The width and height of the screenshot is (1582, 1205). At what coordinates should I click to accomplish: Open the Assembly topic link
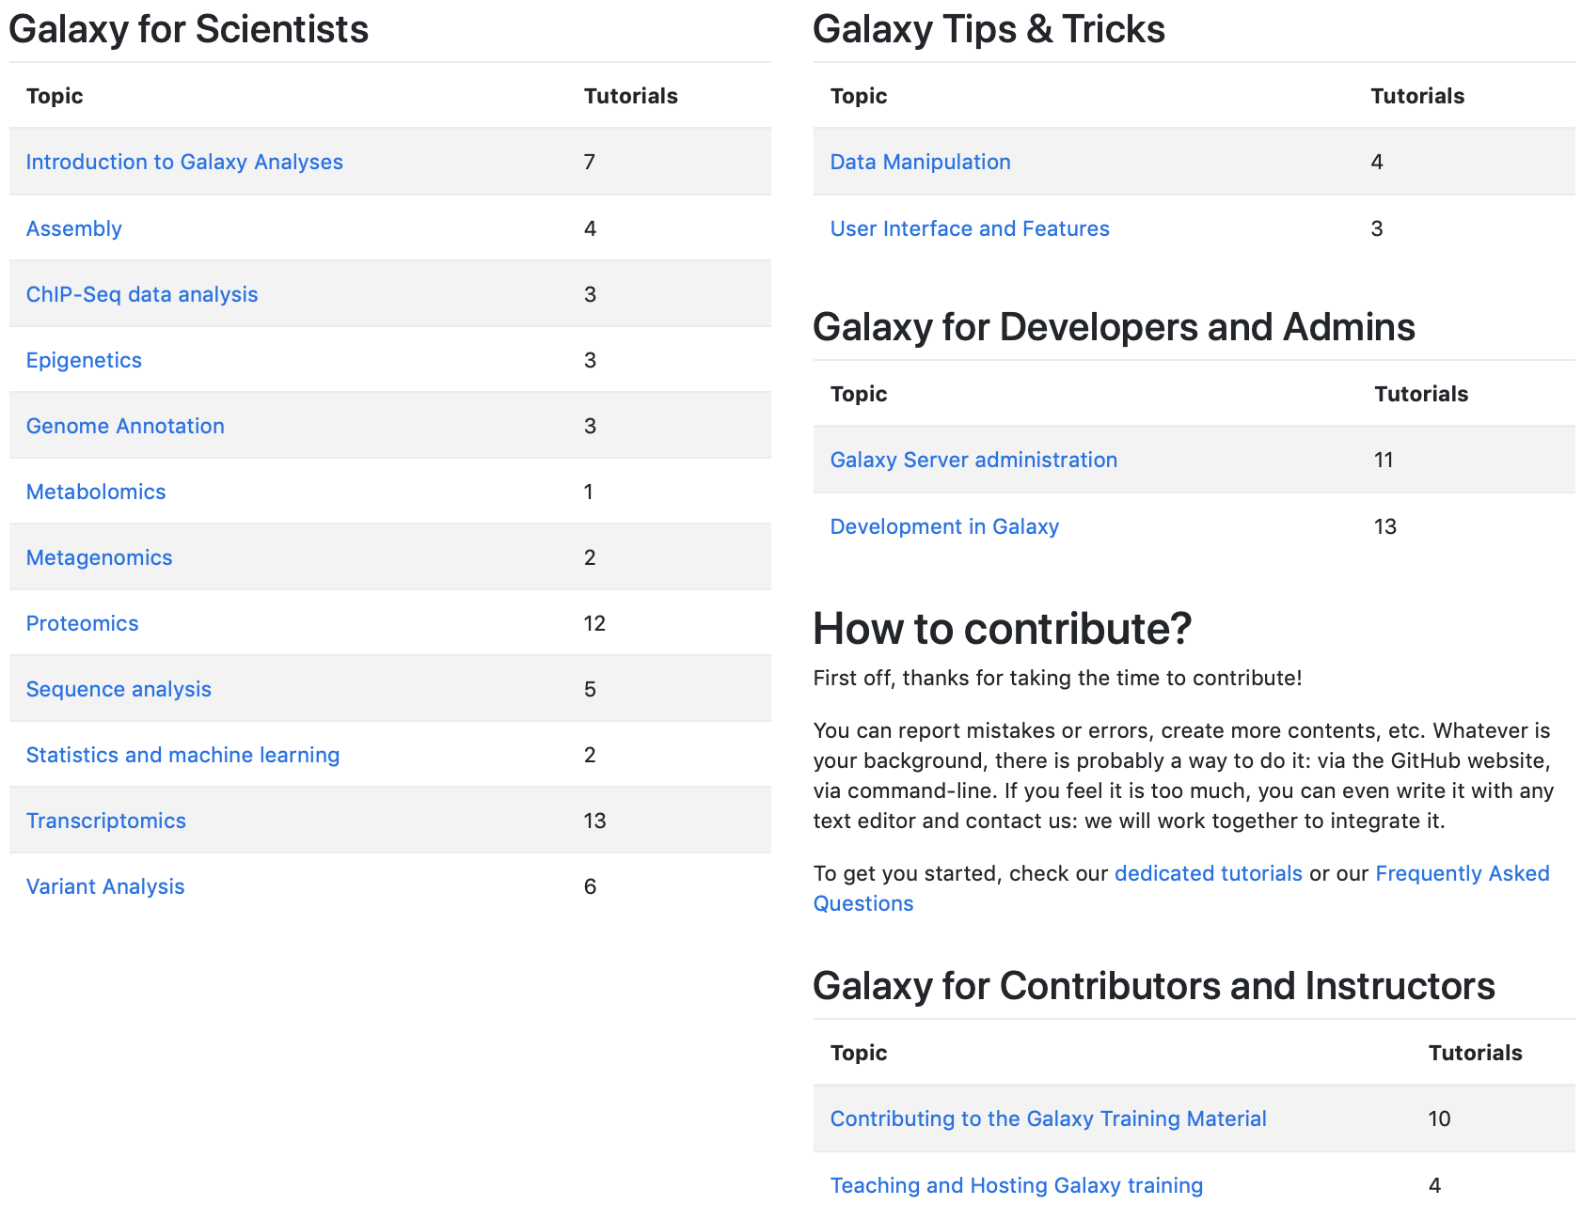point(74,228)
